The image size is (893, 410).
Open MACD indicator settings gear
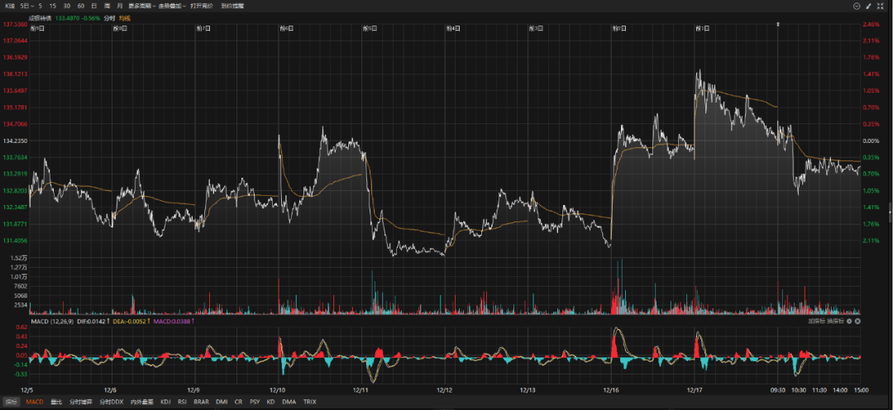[x=848, y=320]
